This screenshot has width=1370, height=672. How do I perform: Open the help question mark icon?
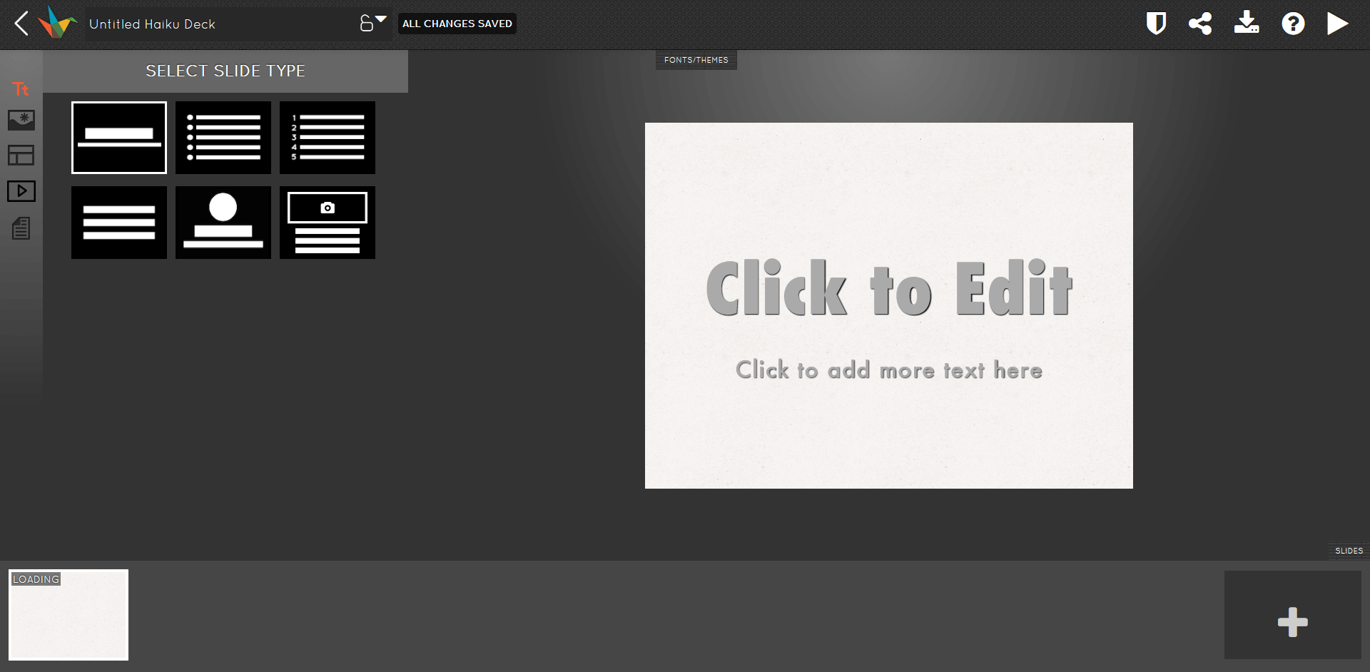point(1293,24)
